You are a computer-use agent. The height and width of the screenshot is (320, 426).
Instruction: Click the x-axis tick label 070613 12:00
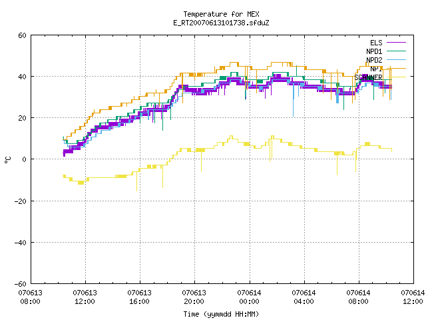click(x=85, y=297)
